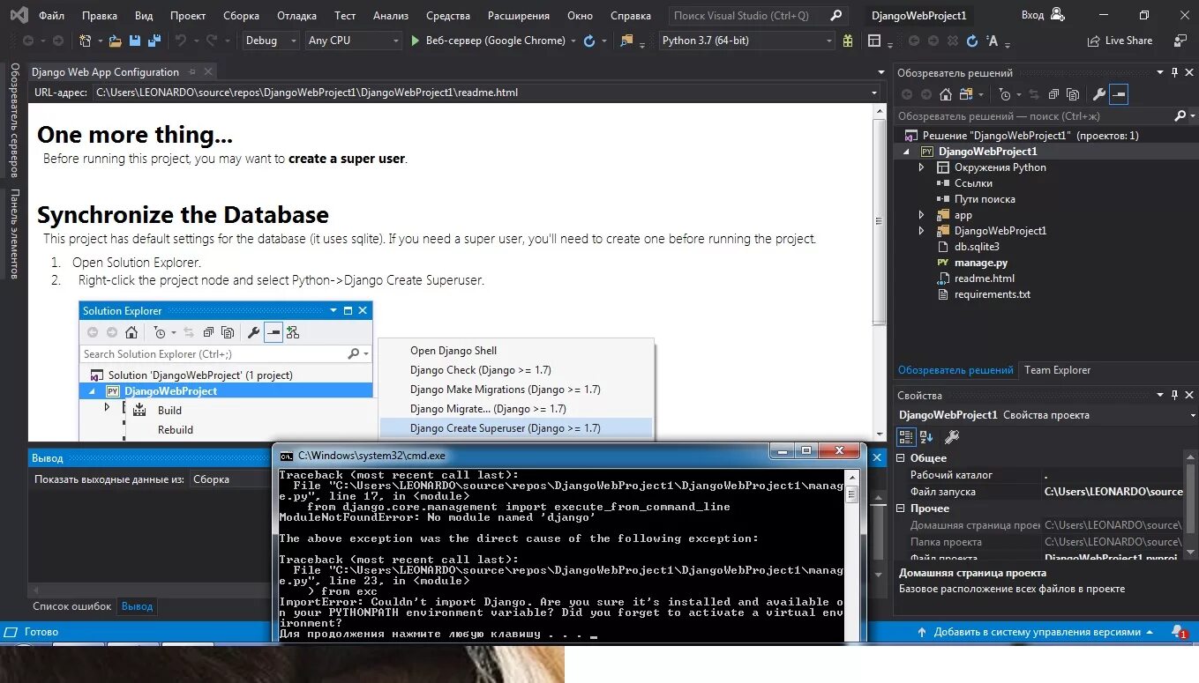Click the Файл запуска property value

pos(1113,492)
